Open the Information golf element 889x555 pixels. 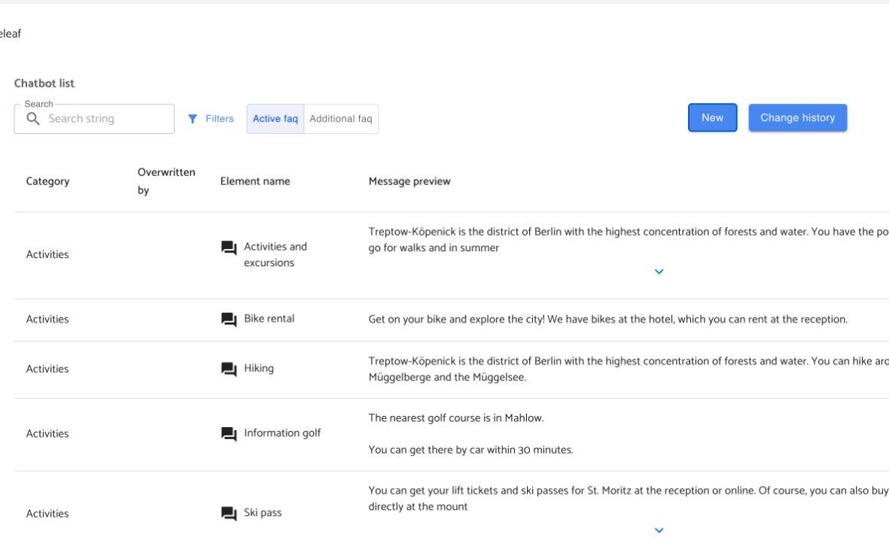282,433
